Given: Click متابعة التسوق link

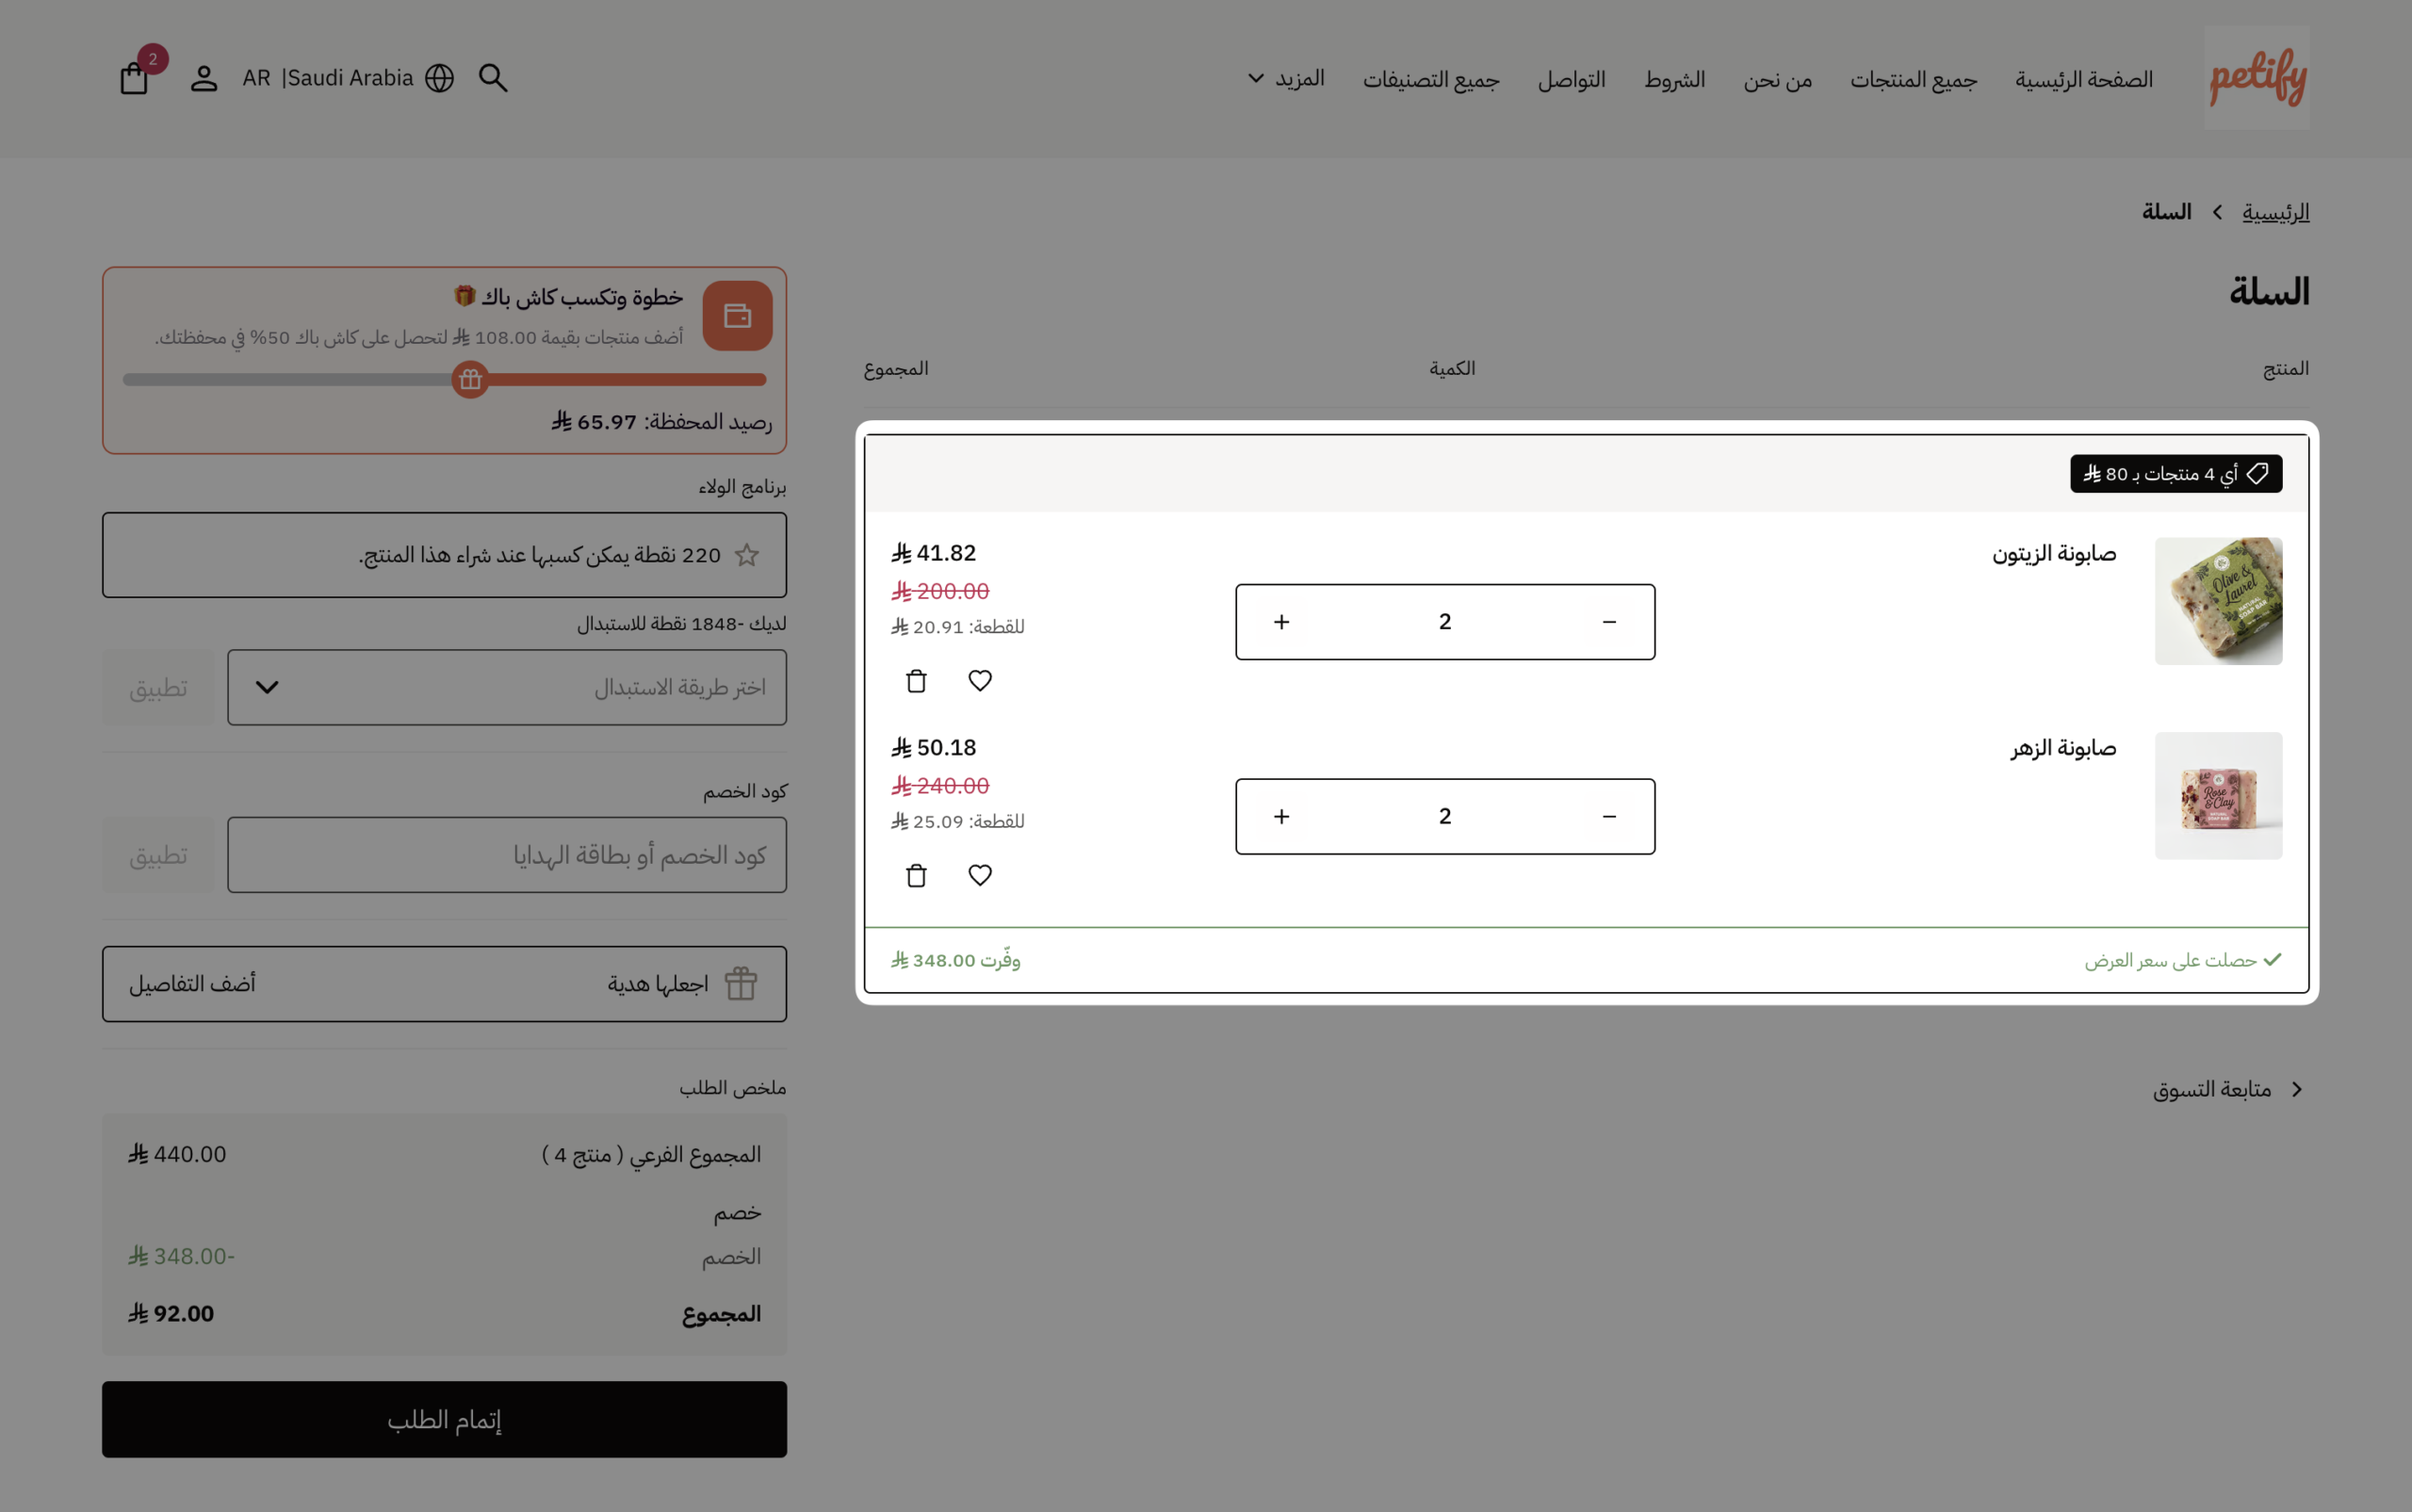Looking at the screenshot, I should (x=2230, y=1090).
